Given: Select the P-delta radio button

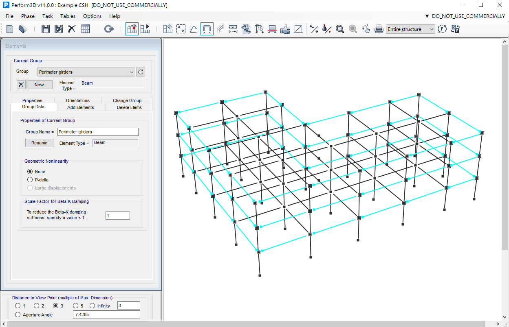Looking at the screenshot, I should 30,180.
